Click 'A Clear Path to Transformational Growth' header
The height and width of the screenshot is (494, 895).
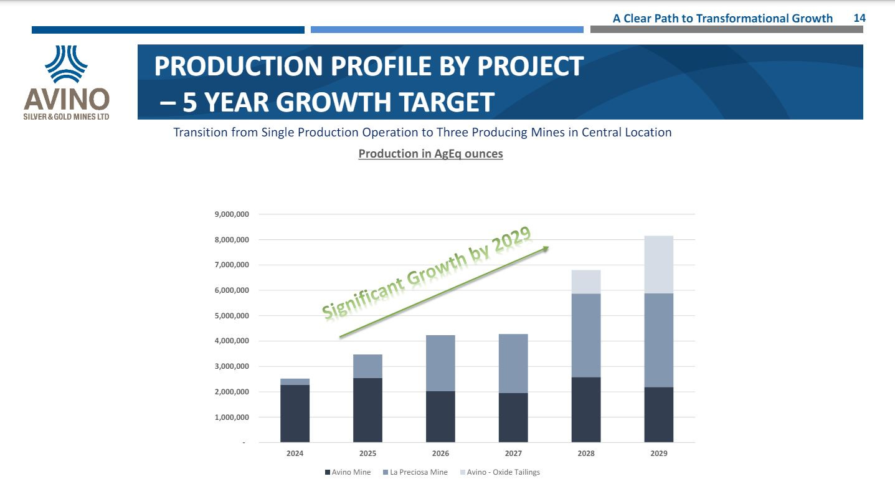point(722,19)
